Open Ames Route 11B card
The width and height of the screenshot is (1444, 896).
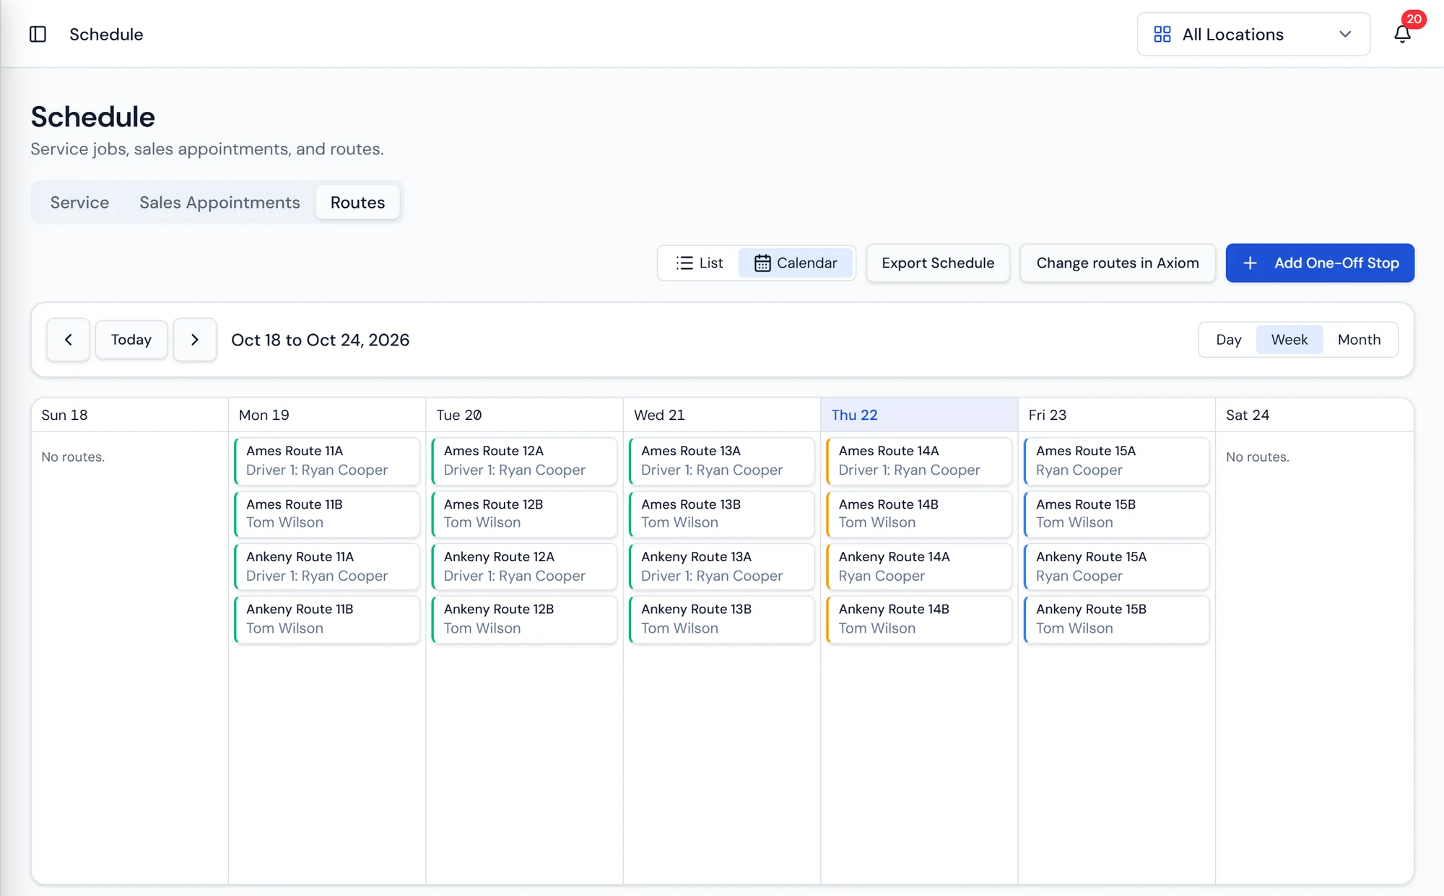[327, 514]
